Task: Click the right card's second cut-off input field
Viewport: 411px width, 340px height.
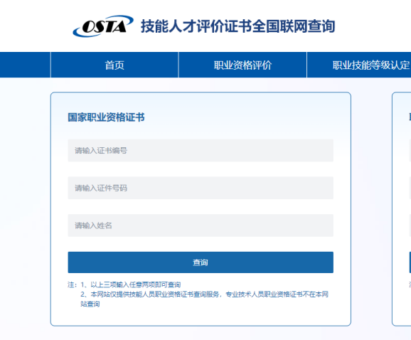Action: point(410,188)
